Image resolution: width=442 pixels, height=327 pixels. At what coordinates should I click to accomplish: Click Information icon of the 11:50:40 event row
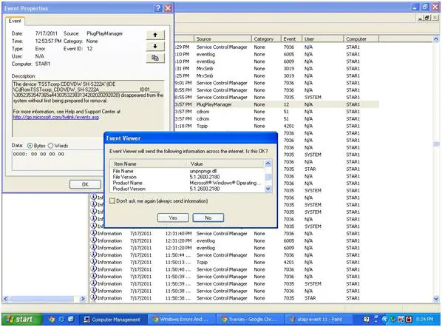pyautogui.click(x=94, y=269)
